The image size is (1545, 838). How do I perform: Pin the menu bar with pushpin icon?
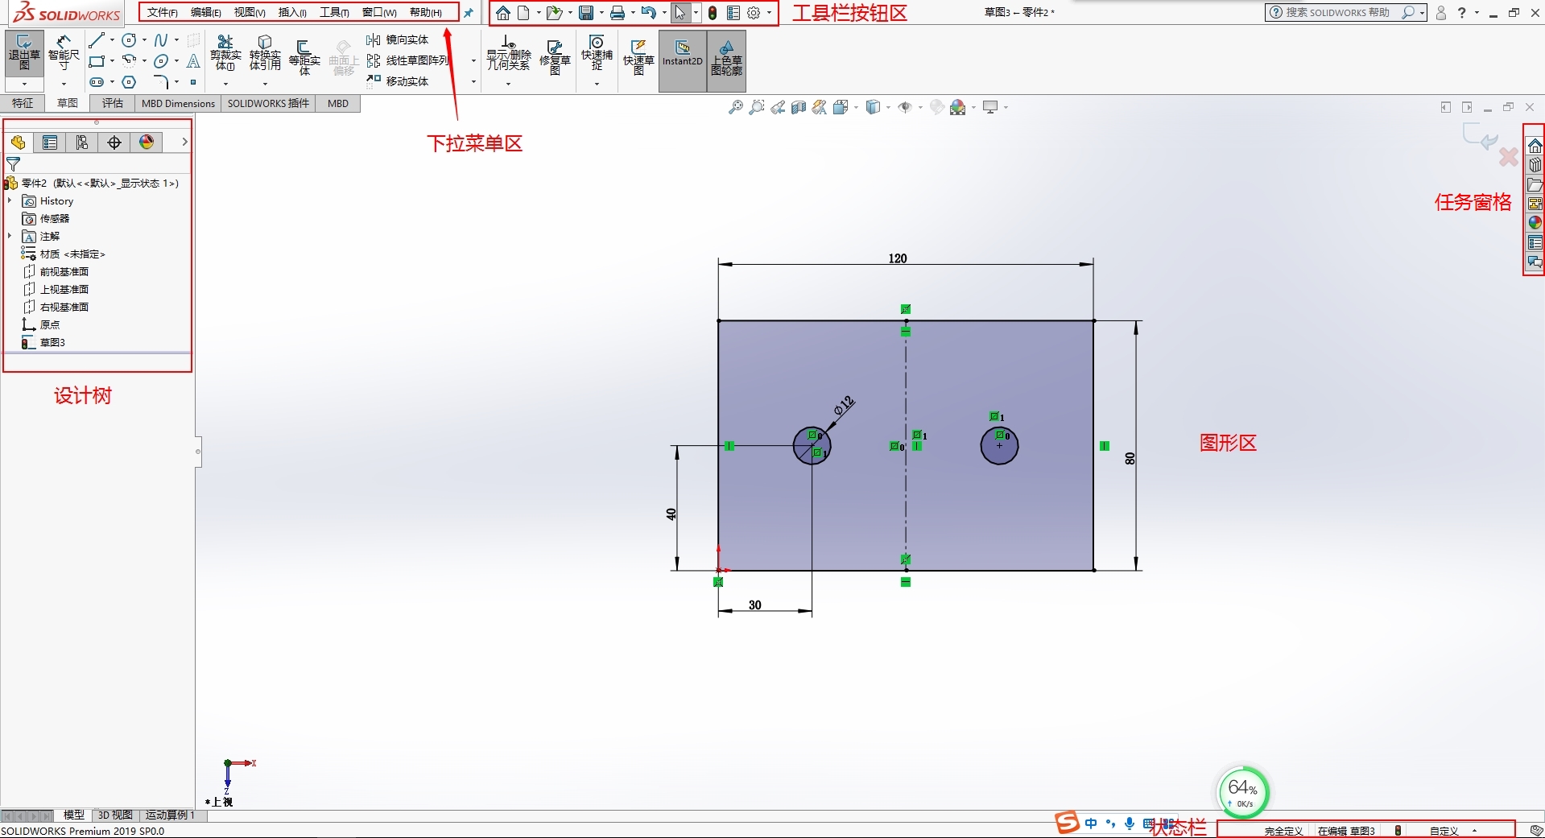click(x=469, y=13)
